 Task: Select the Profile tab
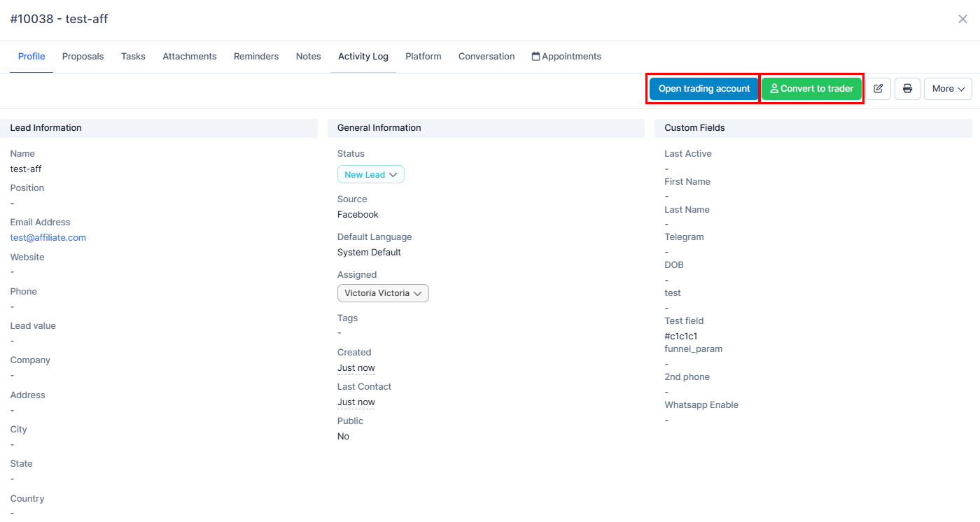31,57
